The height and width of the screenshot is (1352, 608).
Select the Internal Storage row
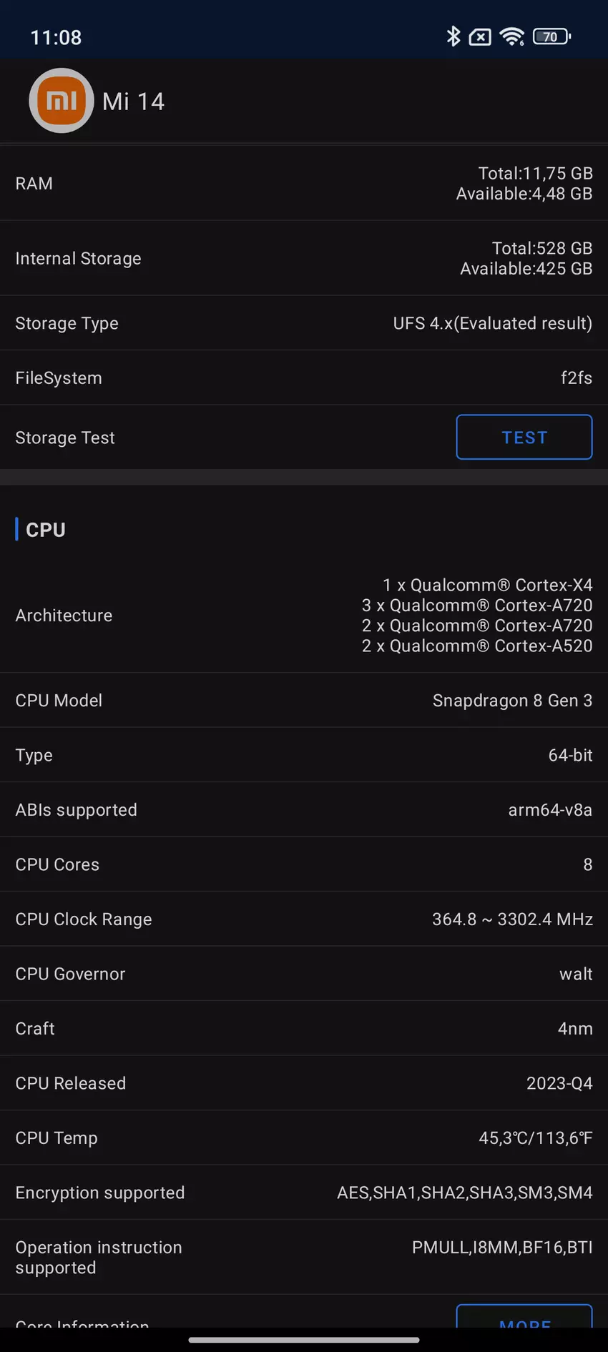point(304,259)
